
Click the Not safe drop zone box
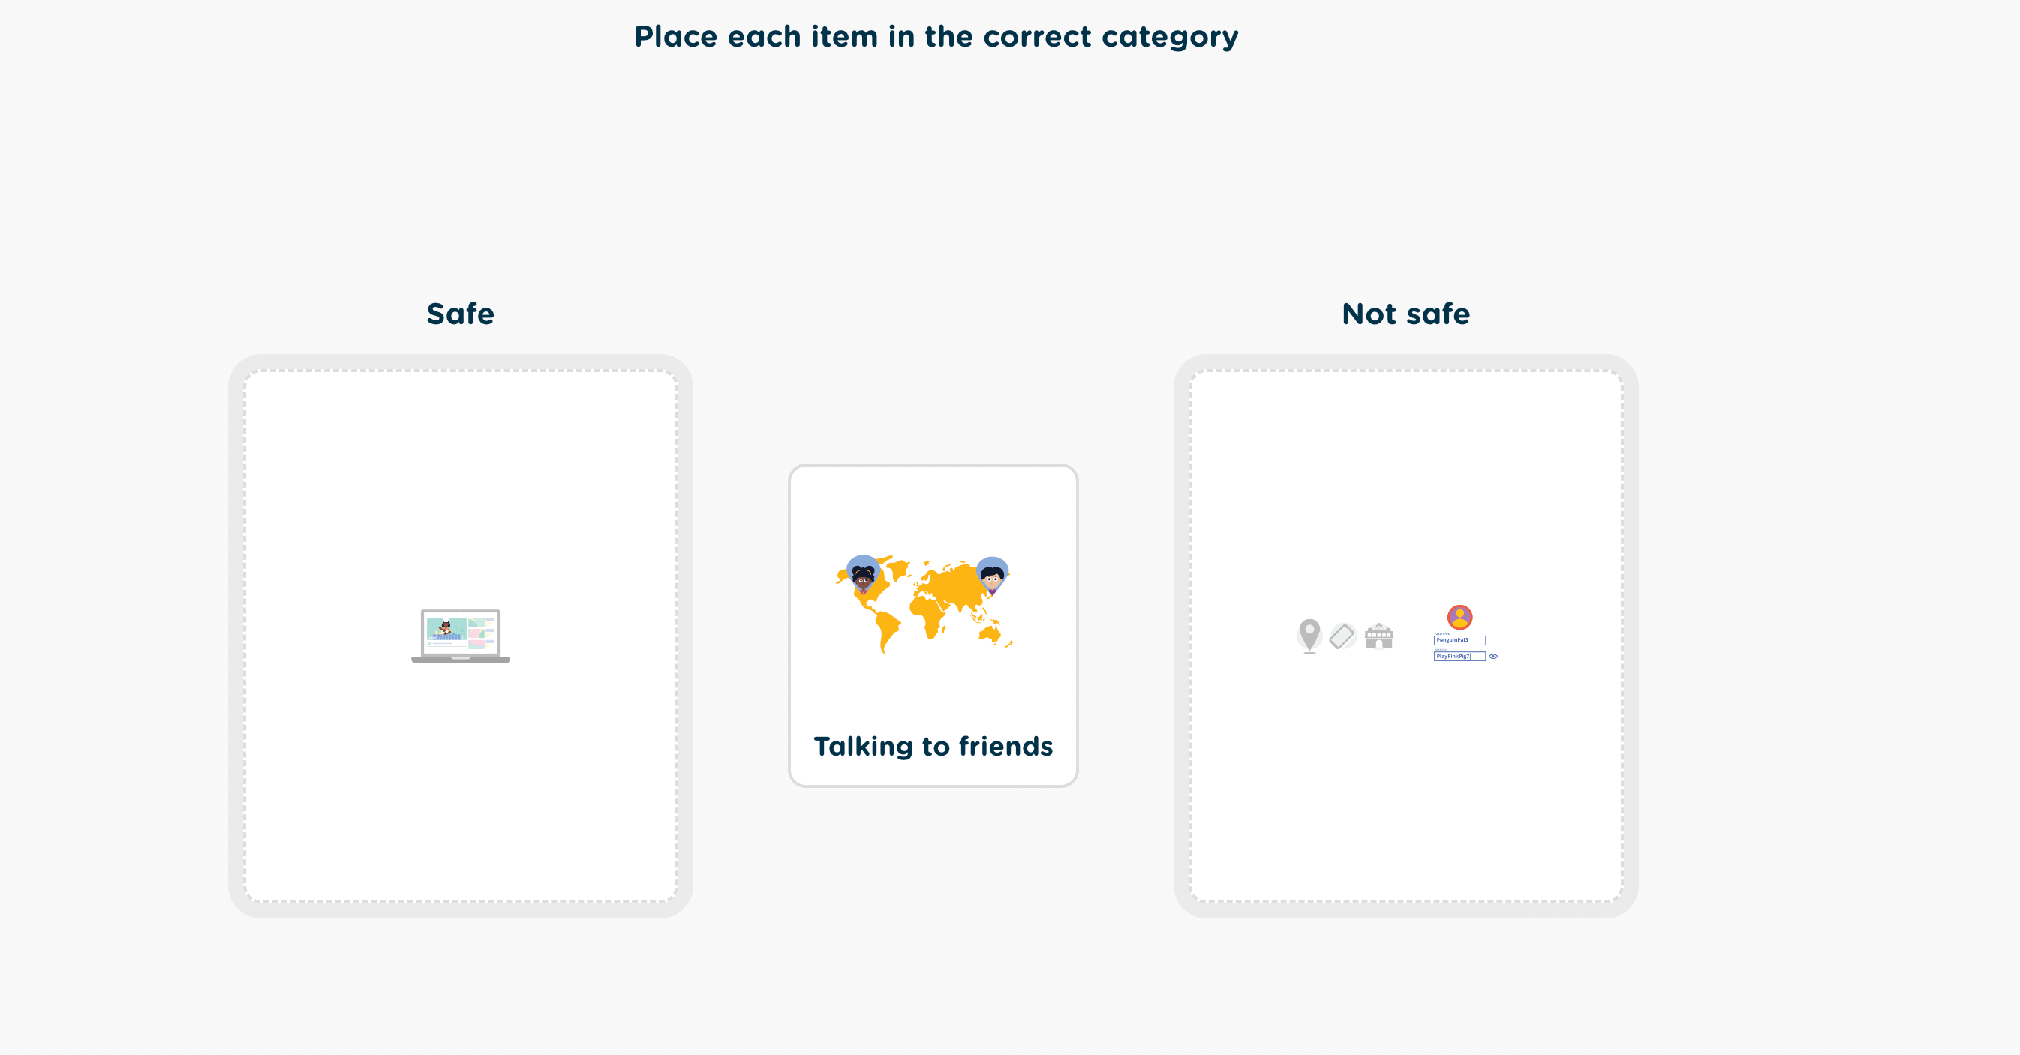coord(1406,636)
